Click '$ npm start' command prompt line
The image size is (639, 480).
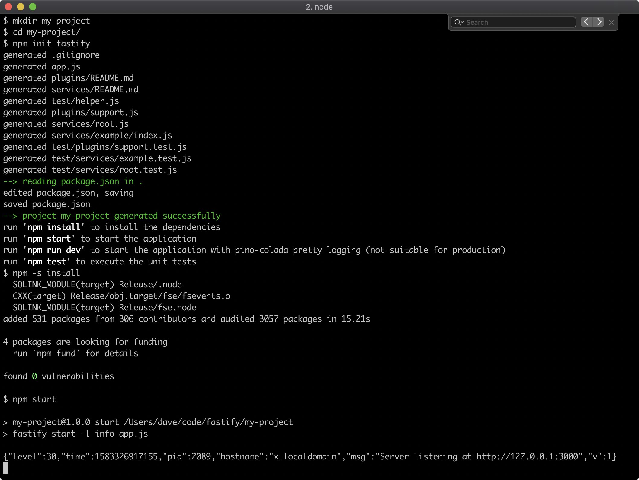30,399
